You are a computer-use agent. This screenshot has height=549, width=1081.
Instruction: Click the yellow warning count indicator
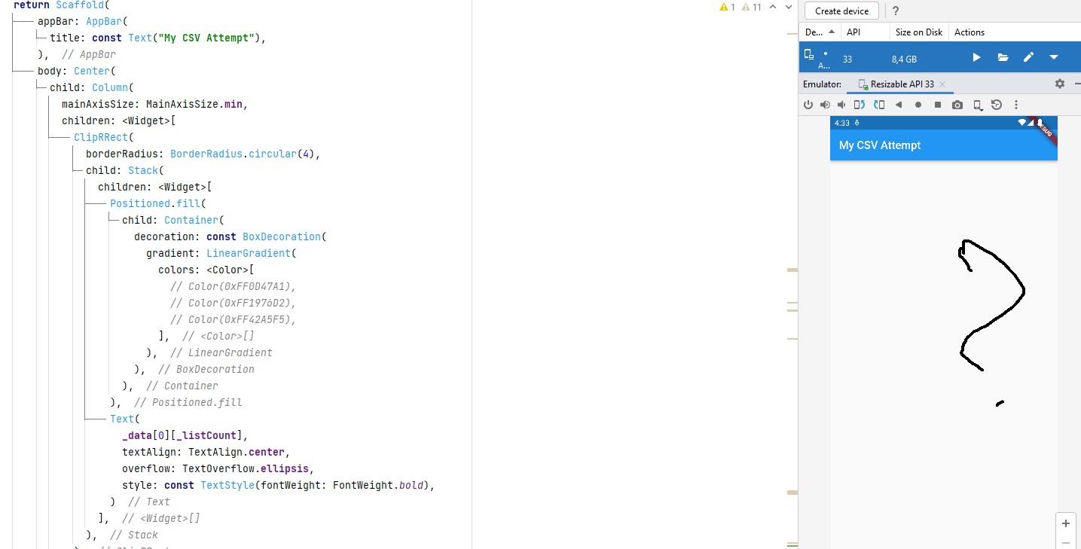(727, 7)
